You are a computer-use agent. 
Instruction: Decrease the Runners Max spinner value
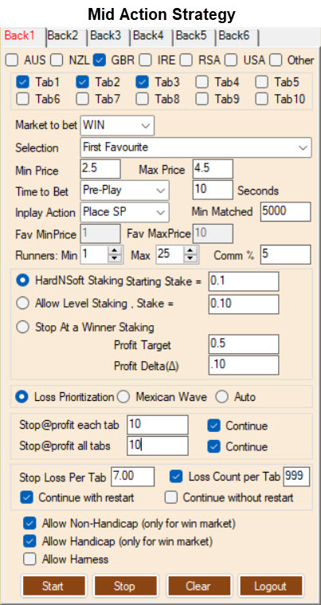point(190,259)
